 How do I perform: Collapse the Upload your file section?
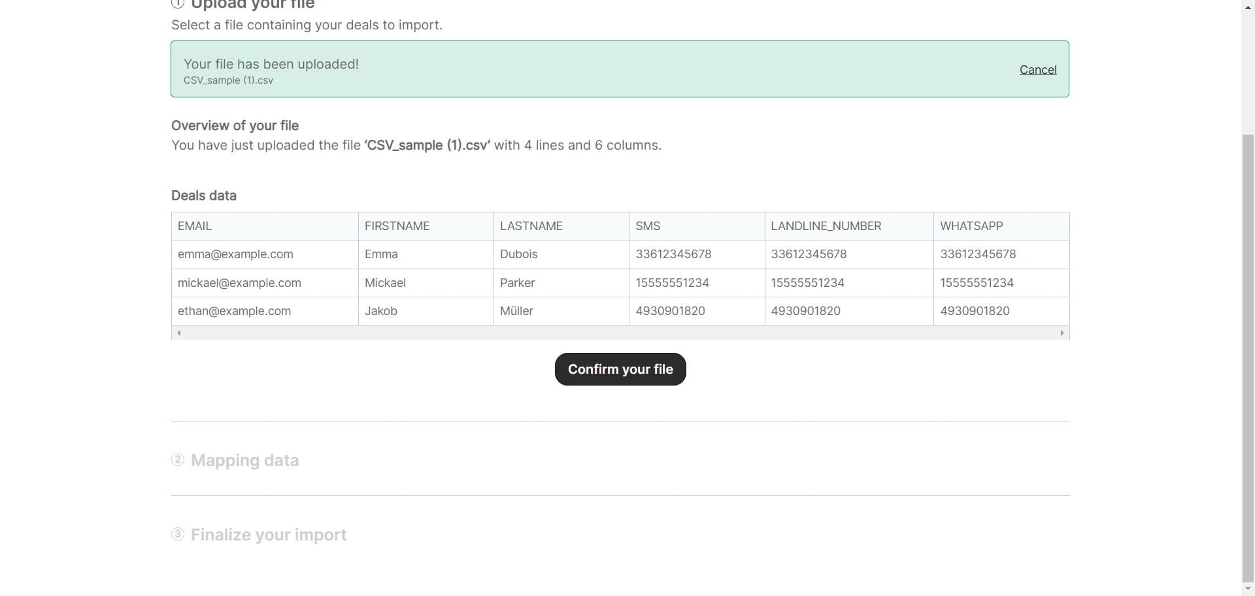pyautogui.click(x=253, y=5)
